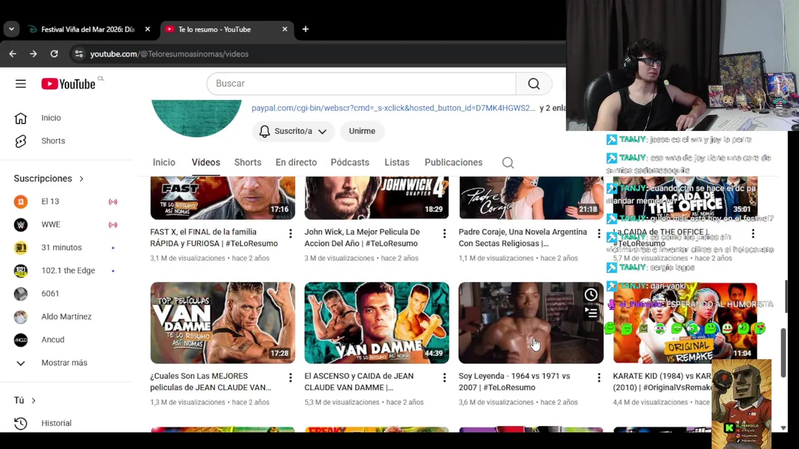
Task: Go back in the browser
Action: 12,54
